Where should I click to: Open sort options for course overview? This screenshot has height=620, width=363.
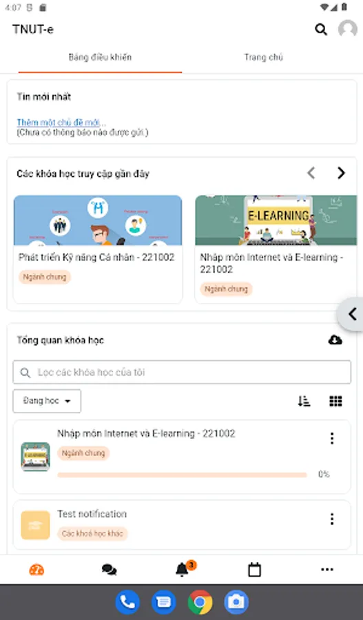[x=304, y=401]
